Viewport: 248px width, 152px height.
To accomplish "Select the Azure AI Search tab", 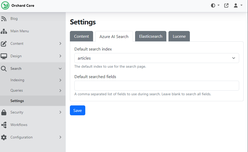I will (x=114, y=36).
